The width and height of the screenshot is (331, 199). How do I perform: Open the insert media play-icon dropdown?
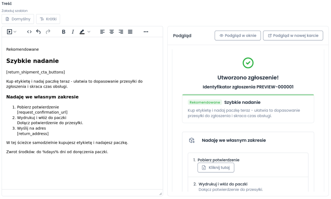(12, 32)
